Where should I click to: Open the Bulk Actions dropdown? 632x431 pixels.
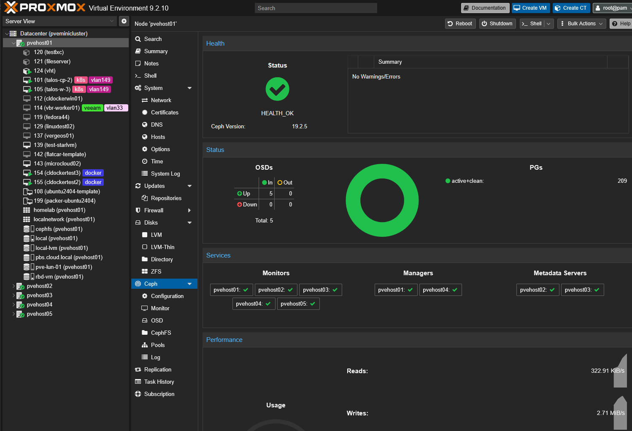point(582,24)
